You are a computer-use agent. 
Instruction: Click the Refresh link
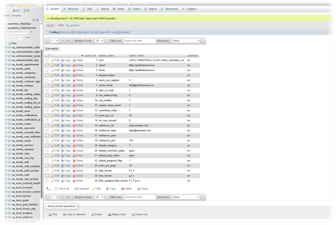124,32
